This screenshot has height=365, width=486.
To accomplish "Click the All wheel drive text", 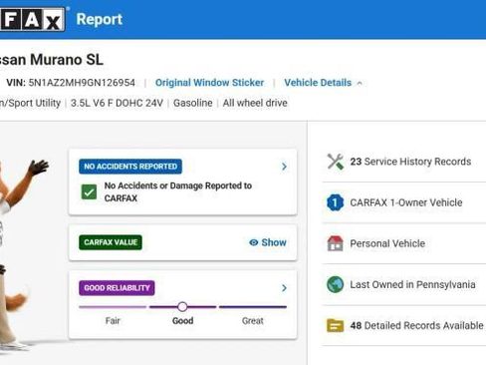I will click(x=255, y=103).
